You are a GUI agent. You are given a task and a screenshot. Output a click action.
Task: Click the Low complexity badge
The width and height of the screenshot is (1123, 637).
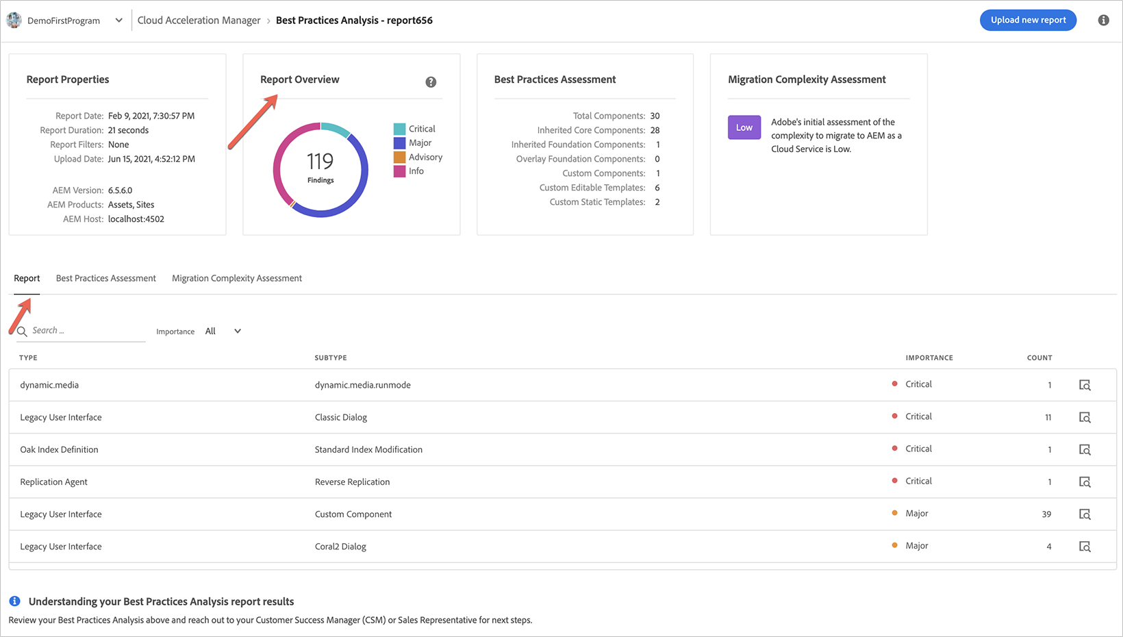click(744, 127)
